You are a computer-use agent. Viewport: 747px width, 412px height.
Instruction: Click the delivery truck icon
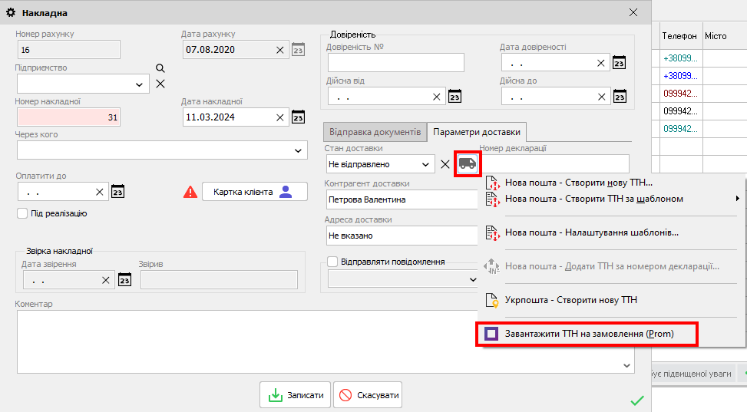coord(467,164)
